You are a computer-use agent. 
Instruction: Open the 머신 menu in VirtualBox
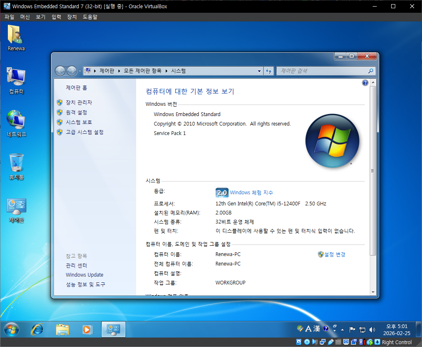[25, 17]
